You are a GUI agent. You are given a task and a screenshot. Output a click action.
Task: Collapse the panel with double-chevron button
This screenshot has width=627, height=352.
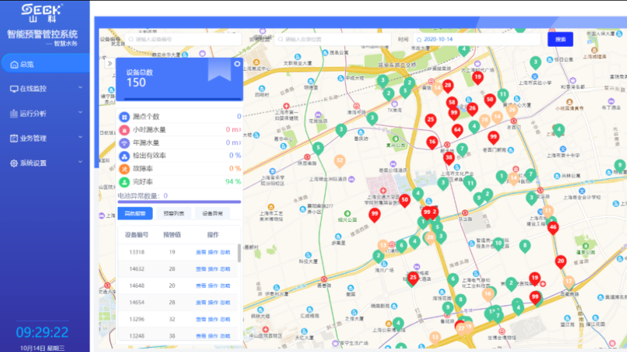pos(110,64)
